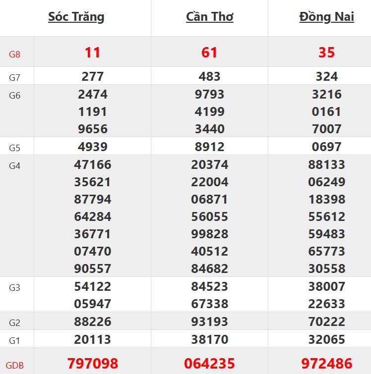Click the G2 result 88226
The height and width of the screenshot is (374, 371).
(x=93, y=322)
